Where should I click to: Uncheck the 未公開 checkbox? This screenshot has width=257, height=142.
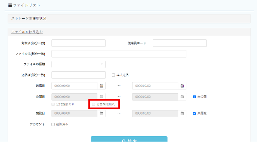tap(194, 97)
